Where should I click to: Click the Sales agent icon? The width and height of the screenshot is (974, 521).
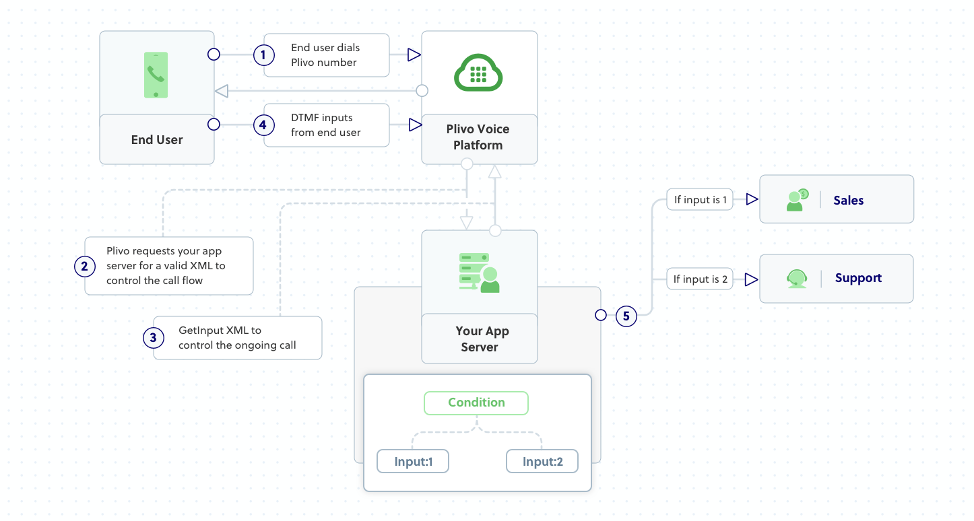pos(797,200)
